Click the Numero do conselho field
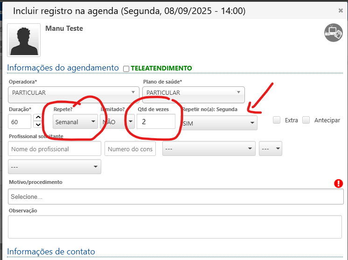 coord(130,148)
